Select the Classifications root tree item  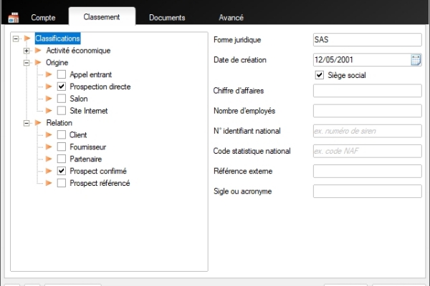[57, 39]
